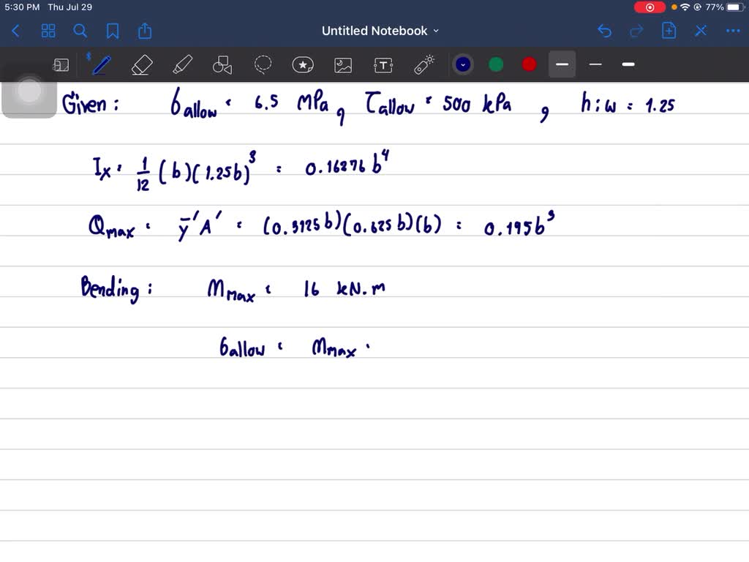Undo the last stroke
Image resolution: width=749 pixels, height=562 pixels.
tap(604, 31)
